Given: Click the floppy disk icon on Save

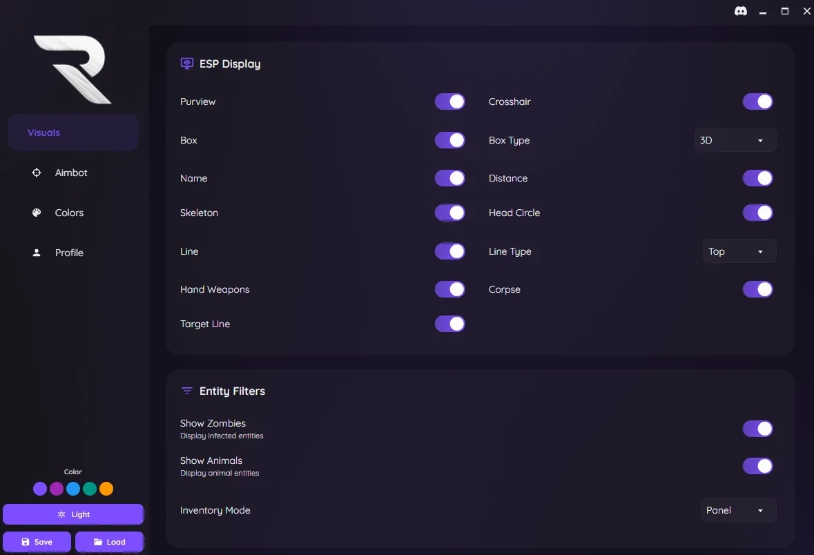Looking at the screenshot, I should coord(26,541).
